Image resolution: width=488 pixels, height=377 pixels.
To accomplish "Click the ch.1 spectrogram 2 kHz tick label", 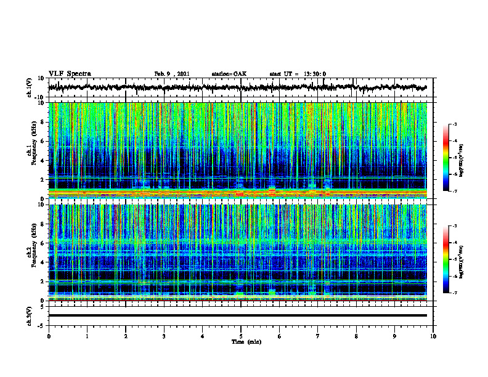I will pos(43,180).
